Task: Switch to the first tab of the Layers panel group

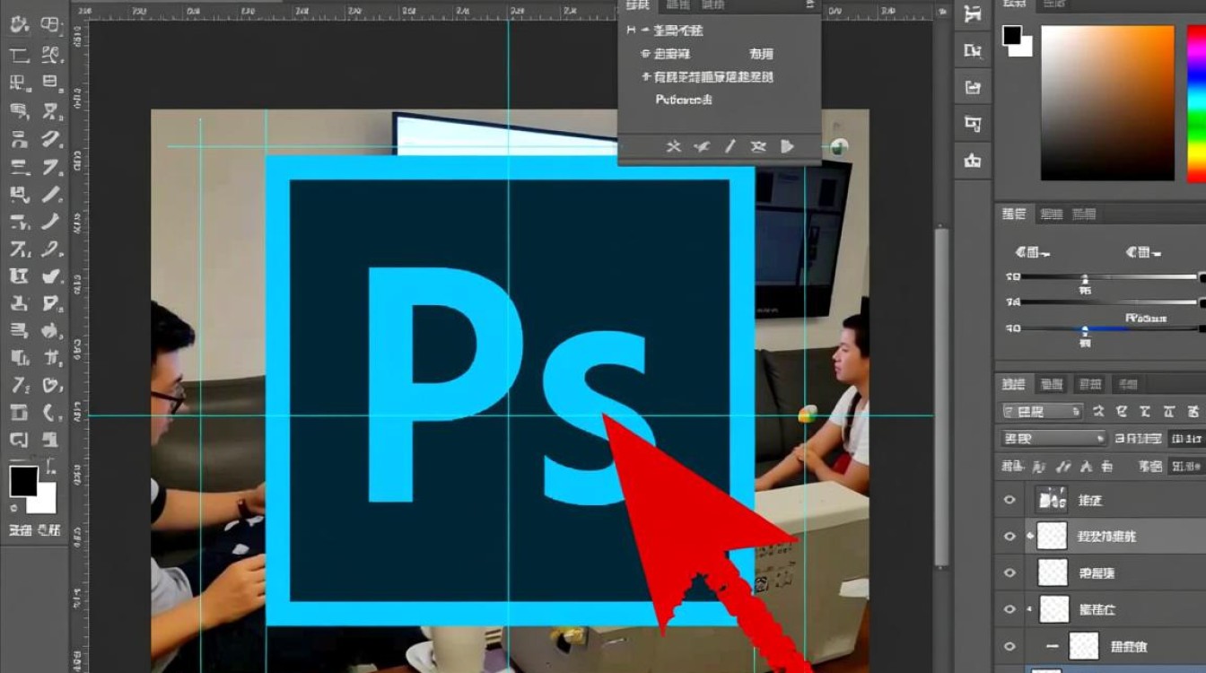Action: [x=1013, y=384]
